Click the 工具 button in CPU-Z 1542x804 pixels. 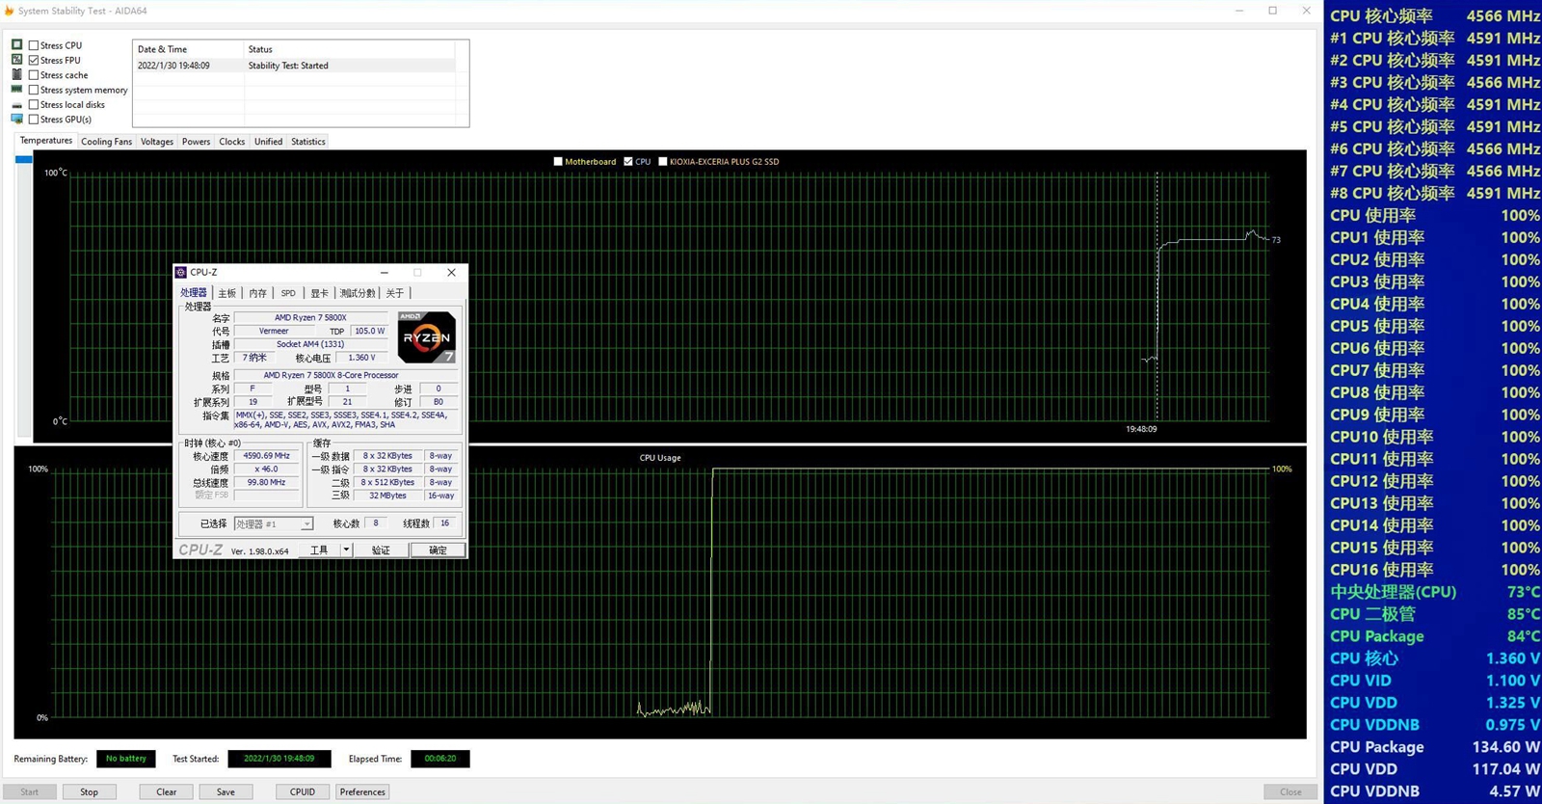tap(319, 550)
